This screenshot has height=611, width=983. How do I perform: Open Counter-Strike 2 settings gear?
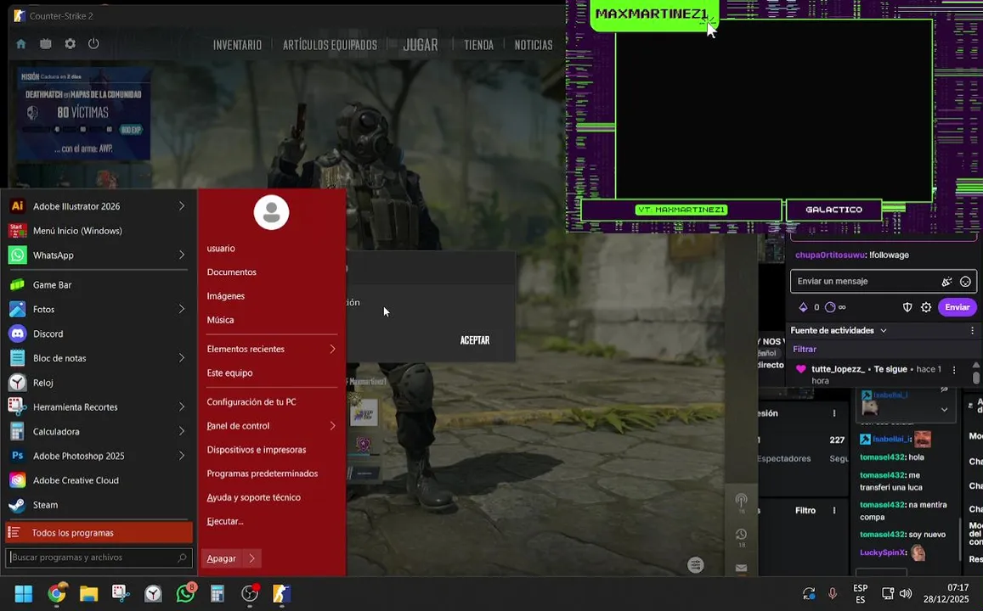71,44
